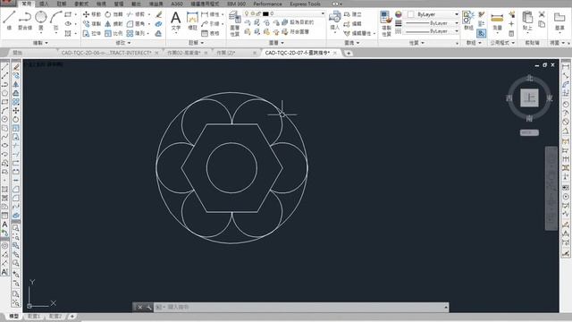This screenshot has height=322, width=572.
Task: Activate the Move command
Action: click(x=91, y=14)
